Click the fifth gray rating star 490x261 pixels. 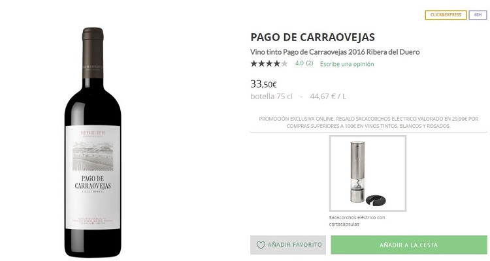coord(285,63)
